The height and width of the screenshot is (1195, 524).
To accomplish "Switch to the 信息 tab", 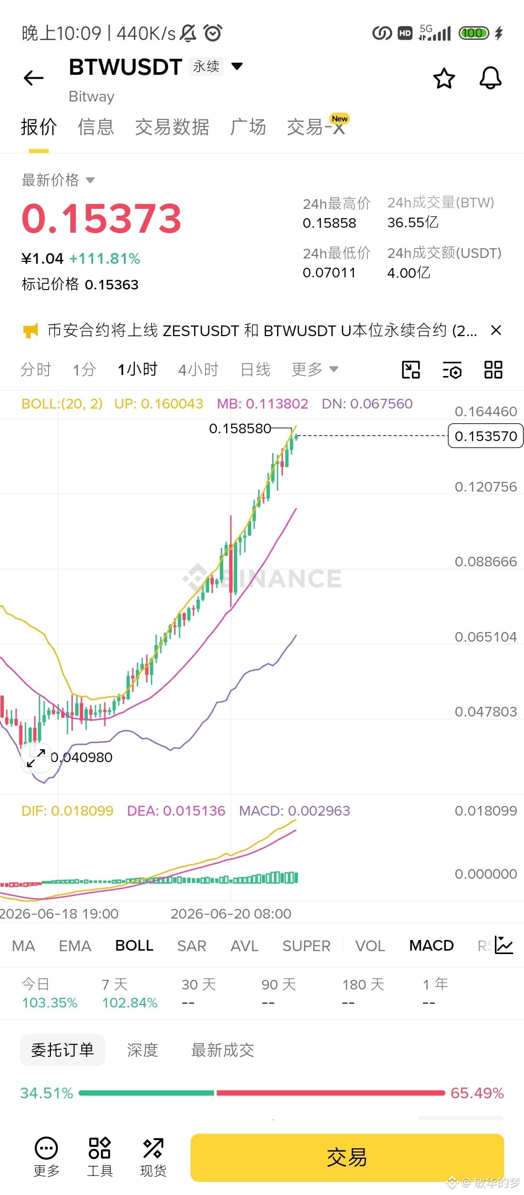I will [x=96, y=127].
